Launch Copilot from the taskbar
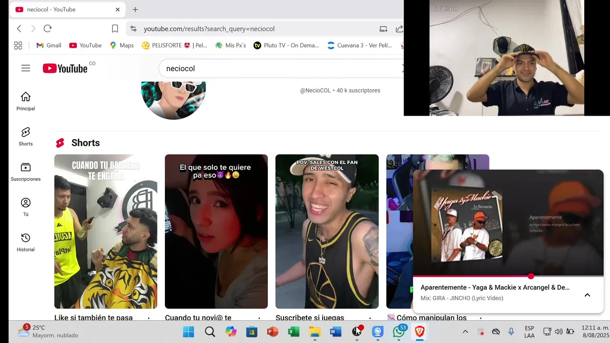 (231, 332)
